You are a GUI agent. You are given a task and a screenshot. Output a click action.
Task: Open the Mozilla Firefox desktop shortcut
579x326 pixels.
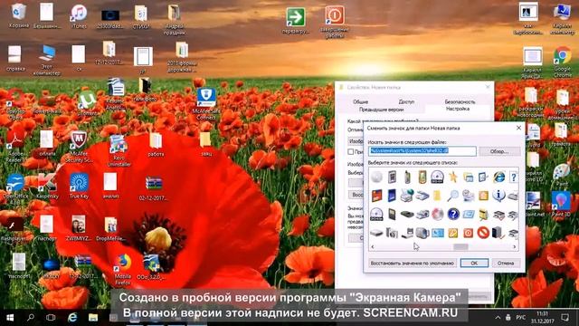pos(123,270)
